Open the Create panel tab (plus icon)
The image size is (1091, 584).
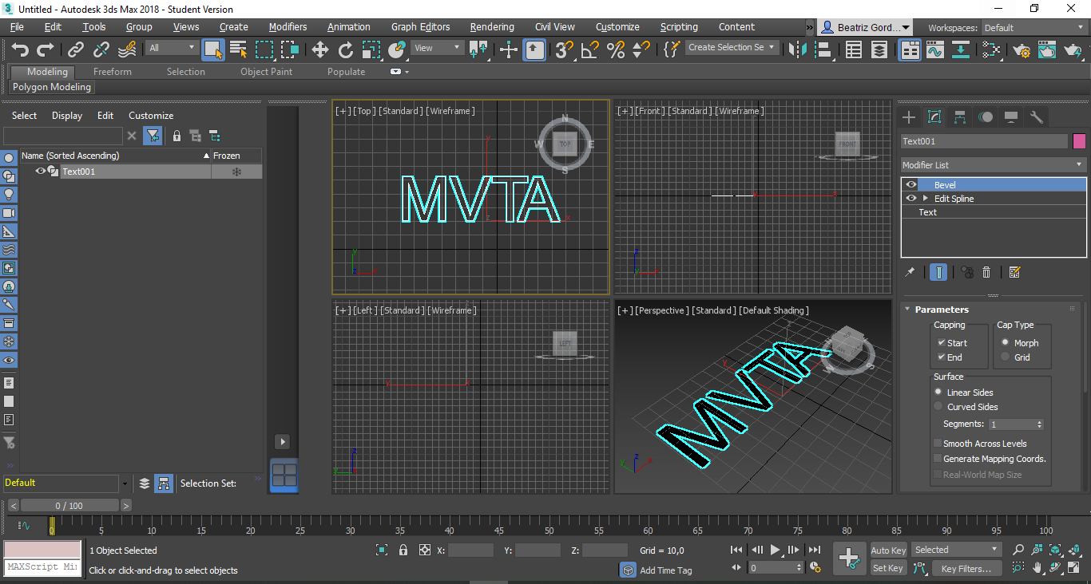[908, 117]
